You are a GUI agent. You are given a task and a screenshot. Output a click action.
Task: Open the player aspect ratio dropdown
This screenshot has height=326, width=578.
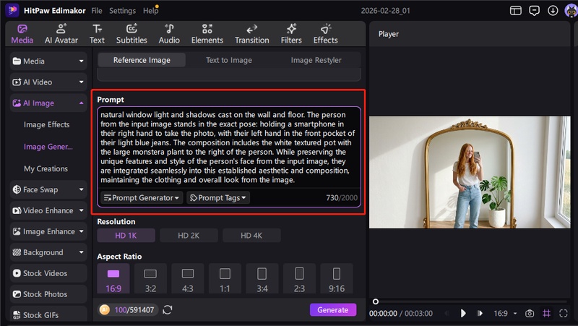coord(505,314)
